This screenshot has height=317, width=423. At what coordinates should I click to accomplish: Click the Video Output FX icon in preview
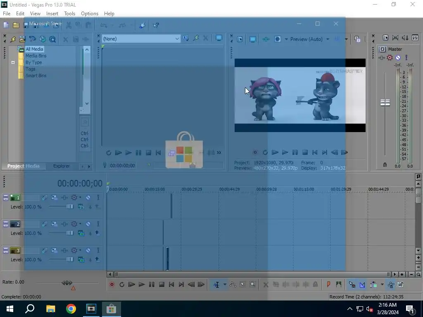pos(266,39)
